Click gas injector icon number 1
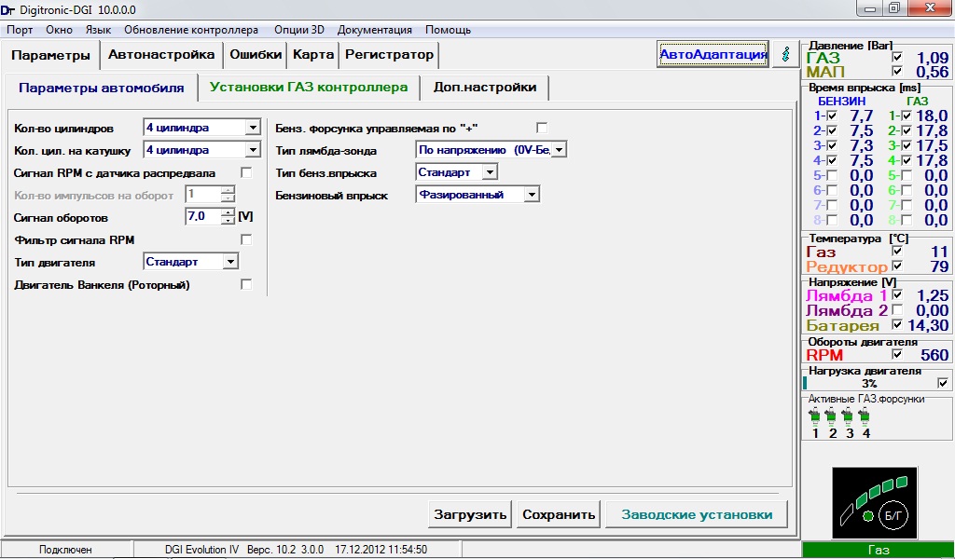Image resolution: width=955 pixels, height=559 pixels. click(x=815, y=416)
